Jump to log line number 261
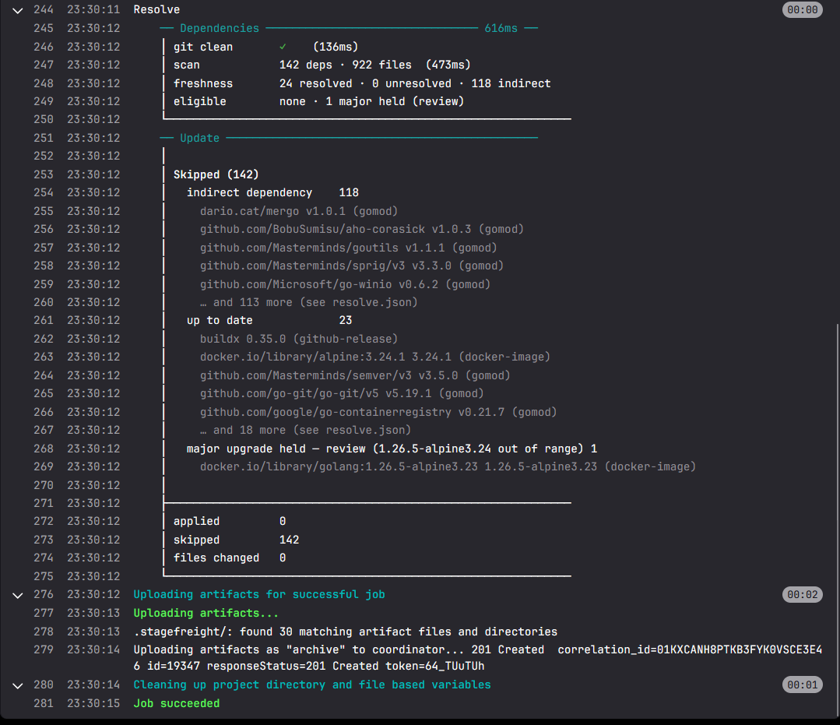The width and height of the screenshot is (840, 725). tap(44, 320)
